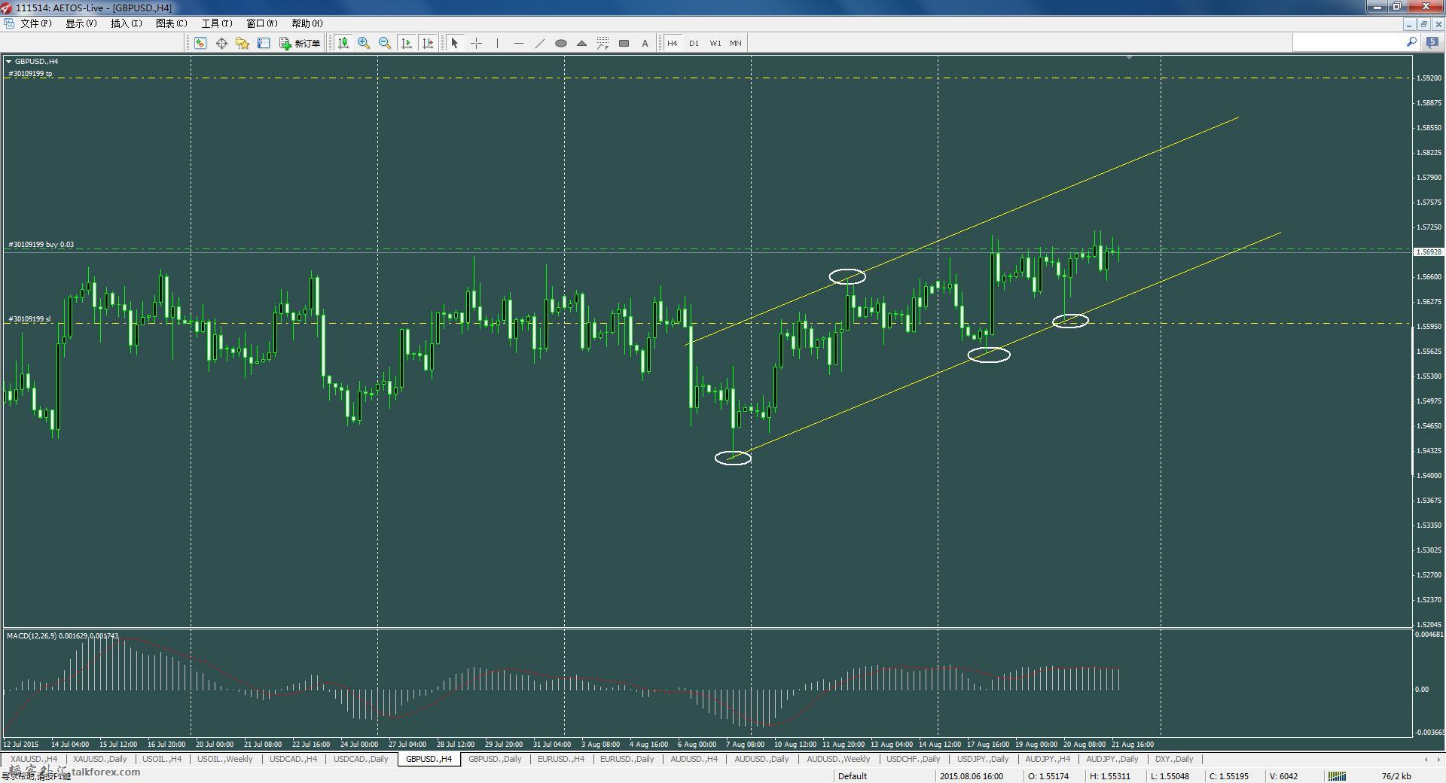Switch timeframe to W1

click(715, 43)
